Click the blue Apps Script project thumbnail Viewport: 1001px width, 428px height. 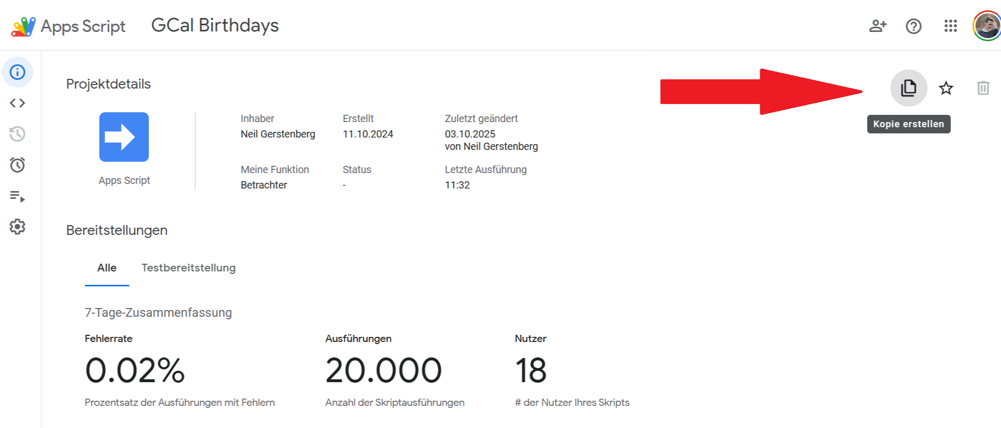click(x=124, y=137)
